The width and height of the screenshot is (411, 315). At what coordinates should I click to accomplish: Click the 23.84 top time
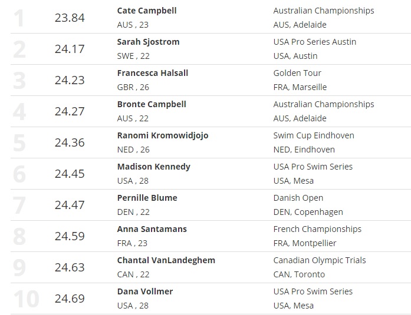pyautogui.click(x=70, y=18)
